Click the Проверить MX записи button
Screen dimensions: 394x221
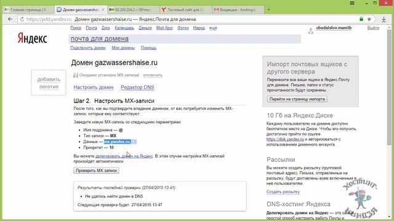click(x=96, y=171)
